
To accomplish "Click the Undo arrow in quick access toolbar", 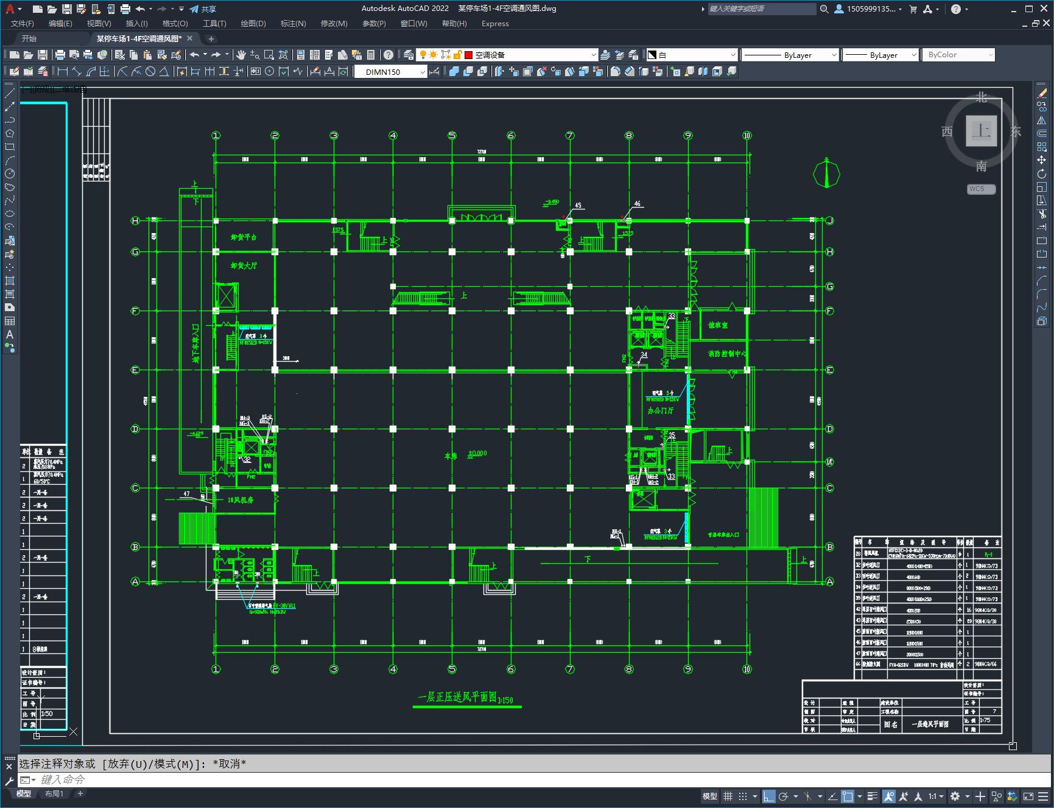I will pyautogui.click(x=140, y=9).
